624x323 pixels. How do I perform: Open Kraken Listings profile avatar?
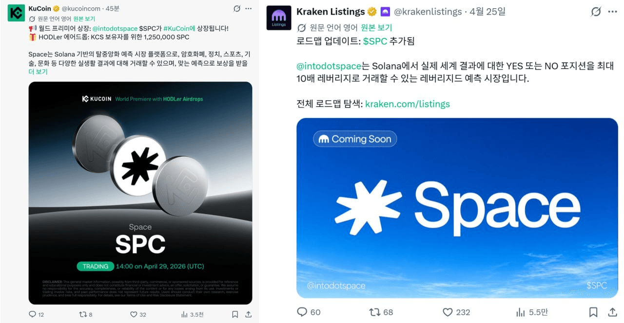pyautogui.click(x=279, y=18)
